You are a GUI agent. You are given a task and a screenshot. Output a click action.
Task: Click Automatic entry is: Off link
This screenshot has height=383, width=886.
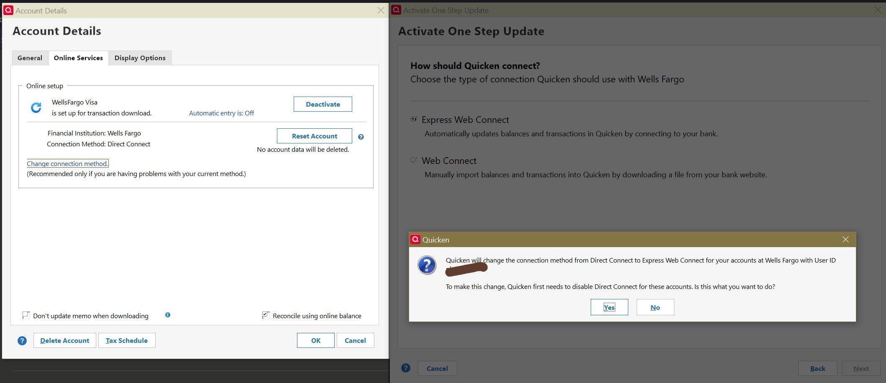[x=221, y=113]
